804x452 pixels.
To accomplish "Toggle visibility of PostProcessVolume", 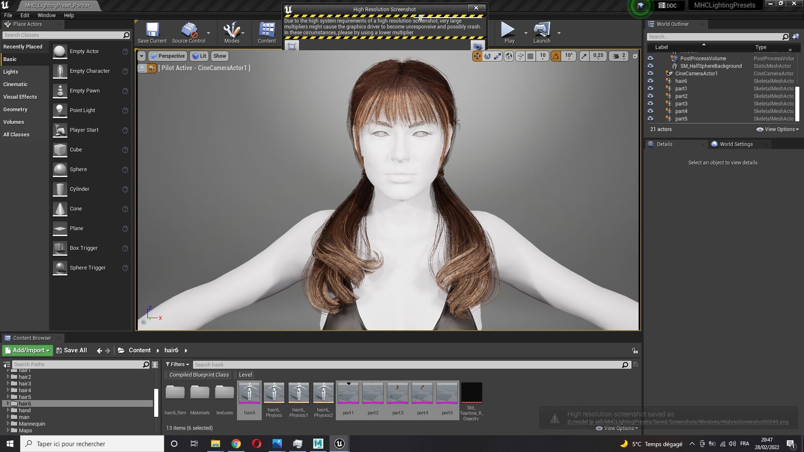I will point(650,58).
